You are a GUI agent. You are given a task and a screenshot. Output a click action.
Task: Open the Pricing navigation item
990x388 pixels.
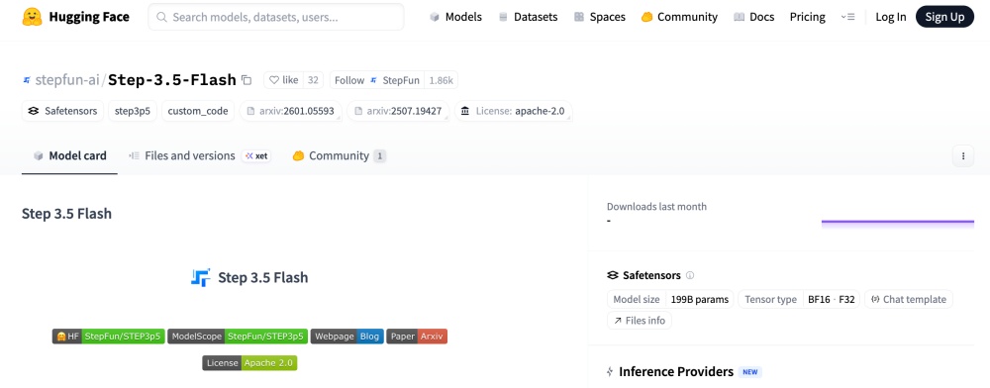[808, 17]
